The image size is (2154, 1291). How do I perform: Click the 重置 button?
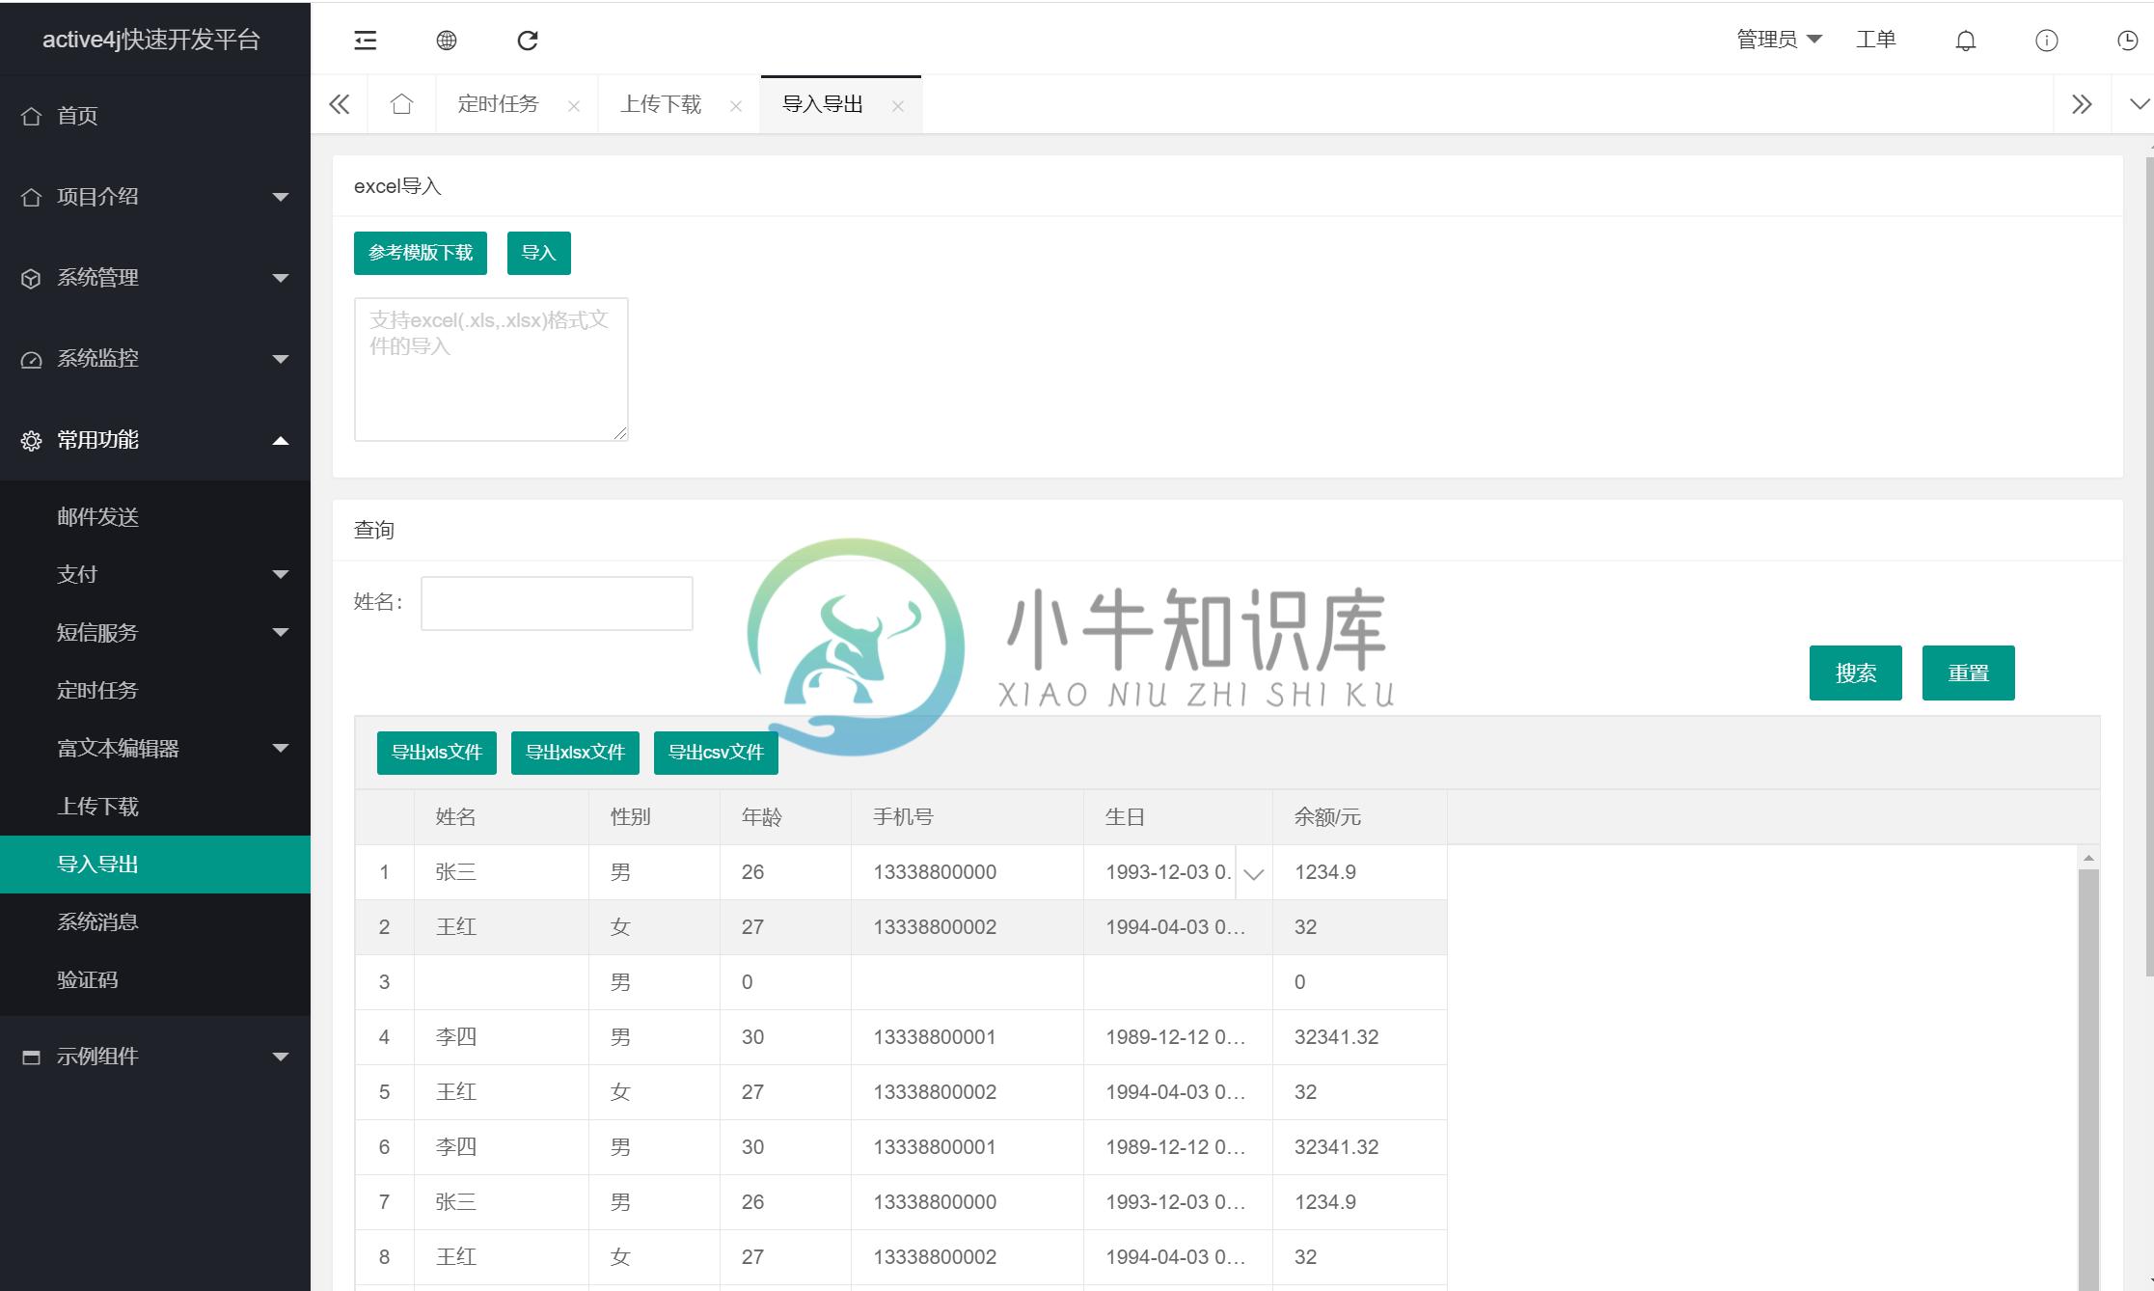click(1969, 673)
